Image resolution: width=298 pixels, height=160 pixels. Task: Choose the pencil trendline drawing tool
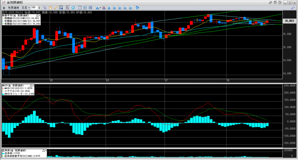click(x=56, y=8)
